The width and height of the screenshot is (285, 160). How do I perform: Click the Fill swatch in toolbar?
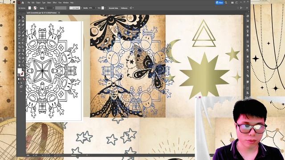click(x=20, y=71)
